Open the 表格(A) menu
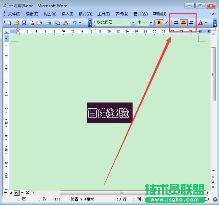Viewport: 219px width, 205px height. click(122, 14)
